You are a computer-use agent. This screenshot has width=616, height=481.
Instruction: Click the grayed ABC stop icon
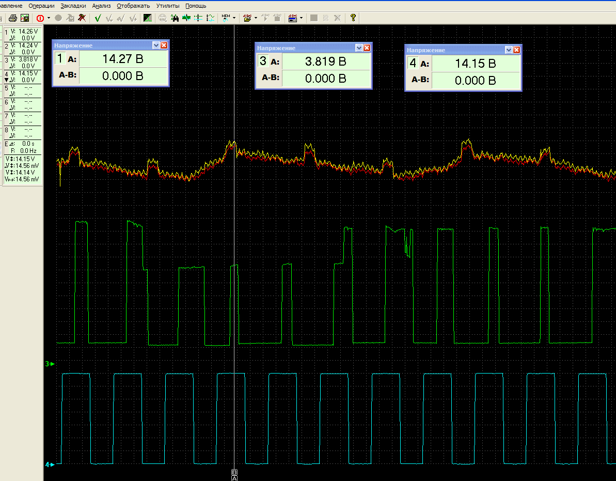click(277, 18)
